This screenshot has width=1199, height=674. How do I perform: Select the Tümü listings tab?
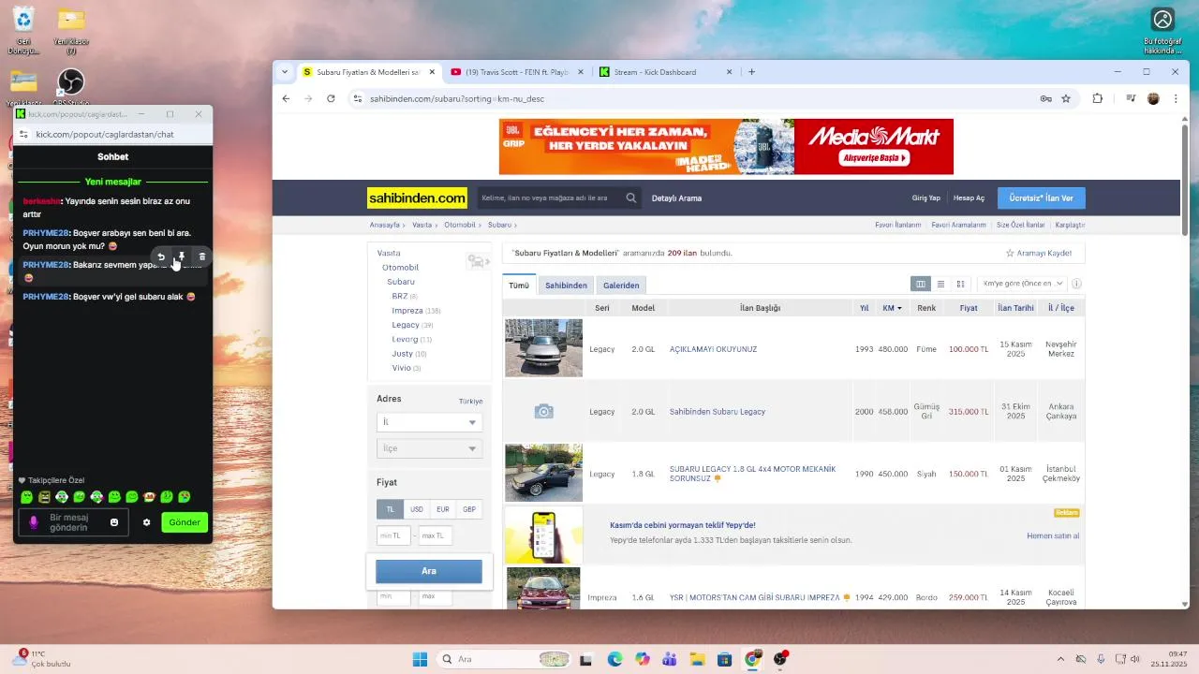519,286
